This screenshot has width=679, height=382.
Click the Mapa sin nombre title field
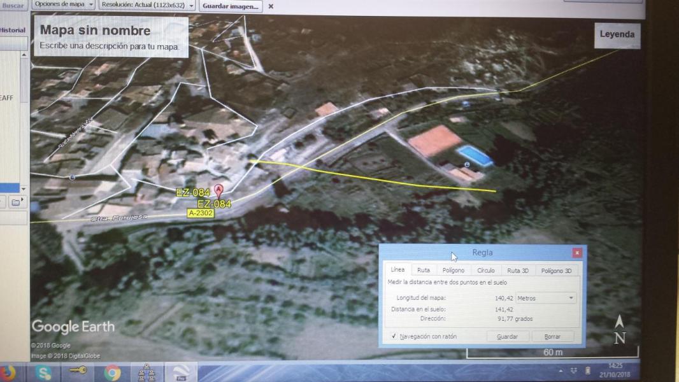tap(96, 30)
